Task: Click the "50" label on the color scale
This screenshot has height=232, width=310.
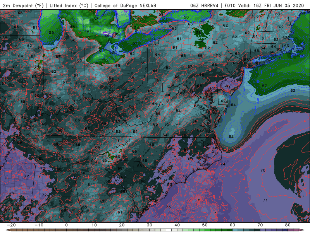Action: pos(205,225)
